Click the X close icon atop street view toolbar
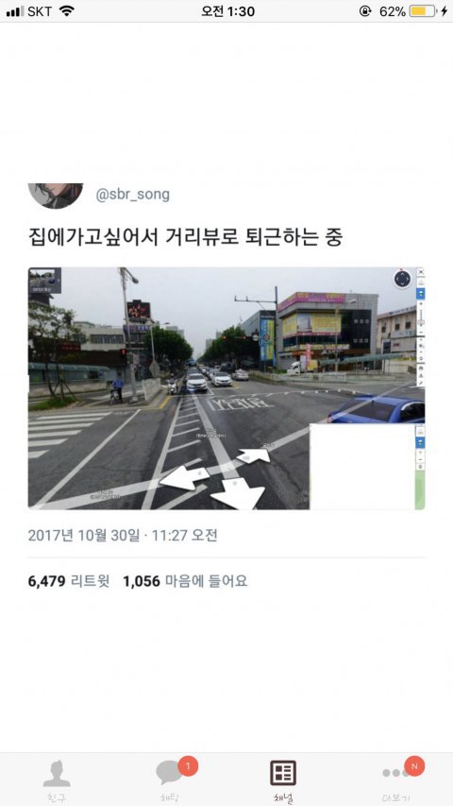 421,272
